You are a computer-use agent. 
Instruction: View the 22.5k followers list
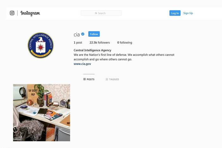[100, 43]
